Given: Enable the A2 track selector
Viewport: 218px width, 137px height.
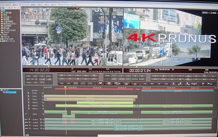Looking at the screenshot, I should click(128, 76).
